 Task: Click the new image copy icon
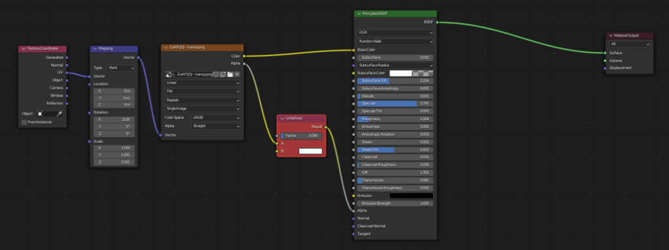223,74
